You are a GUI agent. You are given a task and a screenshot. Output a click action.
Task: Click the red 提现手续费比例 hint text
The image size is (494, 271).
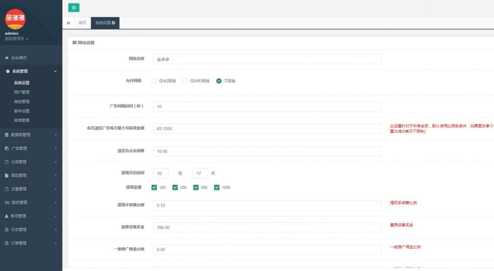click(403, 203)
